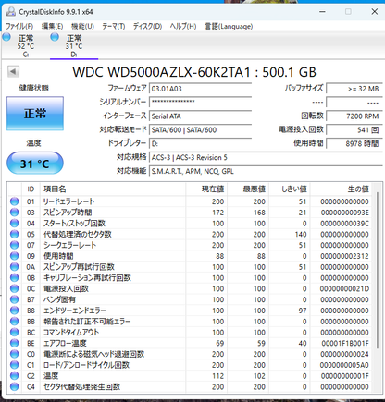Click the D: drive blue status orb

pyautogui.click(x=55, y=37)
